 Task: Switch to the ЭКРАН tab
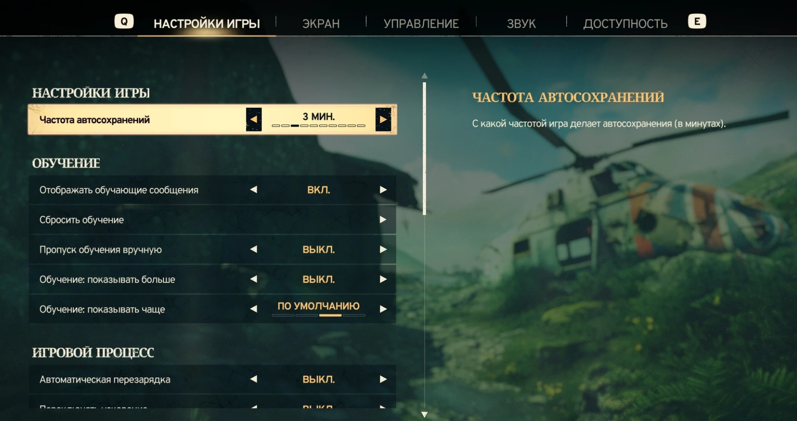321,23
